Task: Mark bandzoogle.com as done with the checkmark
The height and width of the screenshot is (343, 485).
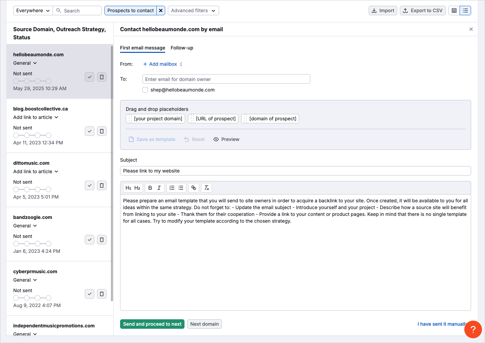Action: 89,240
